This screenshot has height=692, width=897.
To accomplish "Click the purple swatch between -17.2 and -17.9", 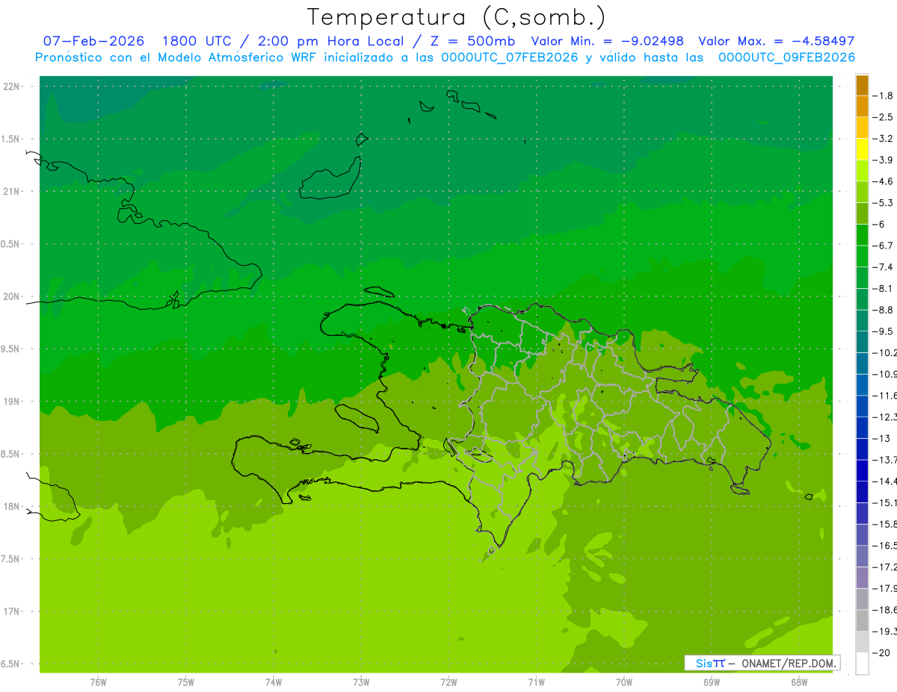I will [862, 578].
